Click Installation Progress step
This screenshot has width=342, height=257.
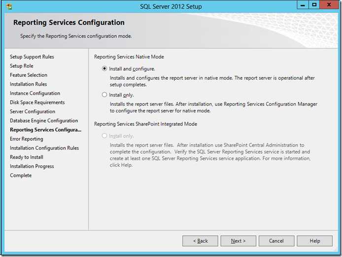coord(32,166)
